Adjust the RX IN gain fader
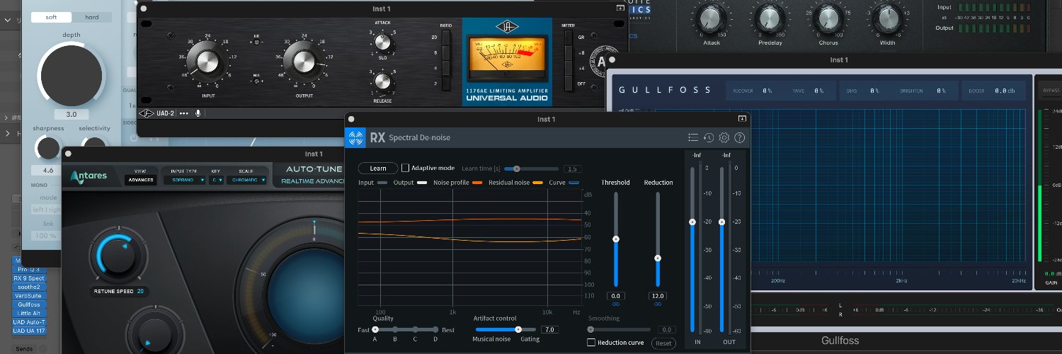 click(x=692, y=222)
